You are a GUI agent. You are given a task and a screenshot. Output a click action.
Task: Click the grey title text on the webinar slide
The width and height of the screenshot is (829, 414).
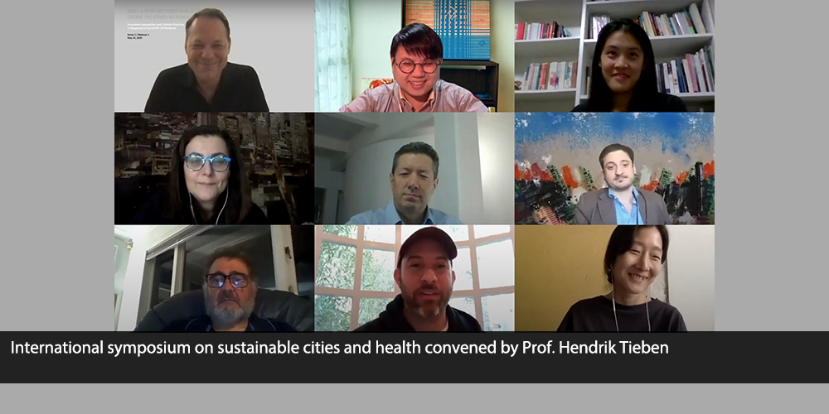tap(158, 13)
